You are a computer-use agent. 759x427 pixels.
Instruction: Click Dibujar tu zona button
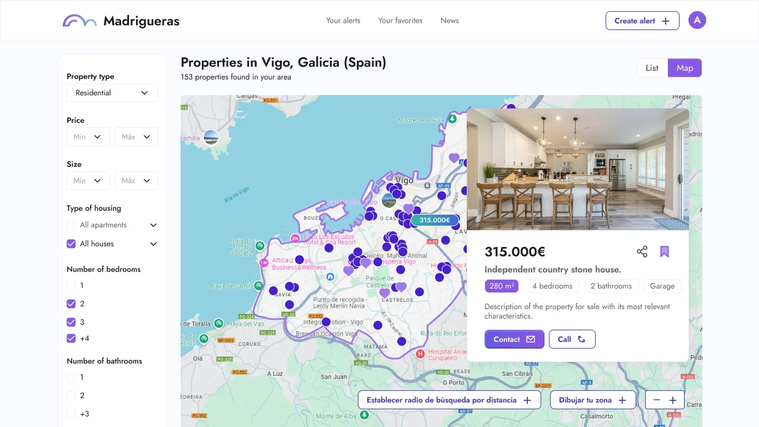pos(593,400)
